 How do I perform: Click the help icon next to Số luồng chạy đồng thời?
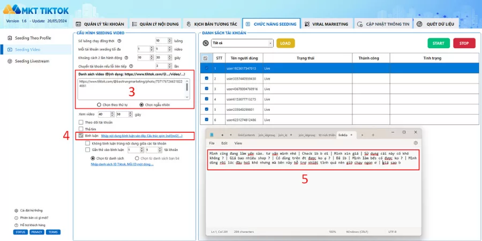coord(119,41)
